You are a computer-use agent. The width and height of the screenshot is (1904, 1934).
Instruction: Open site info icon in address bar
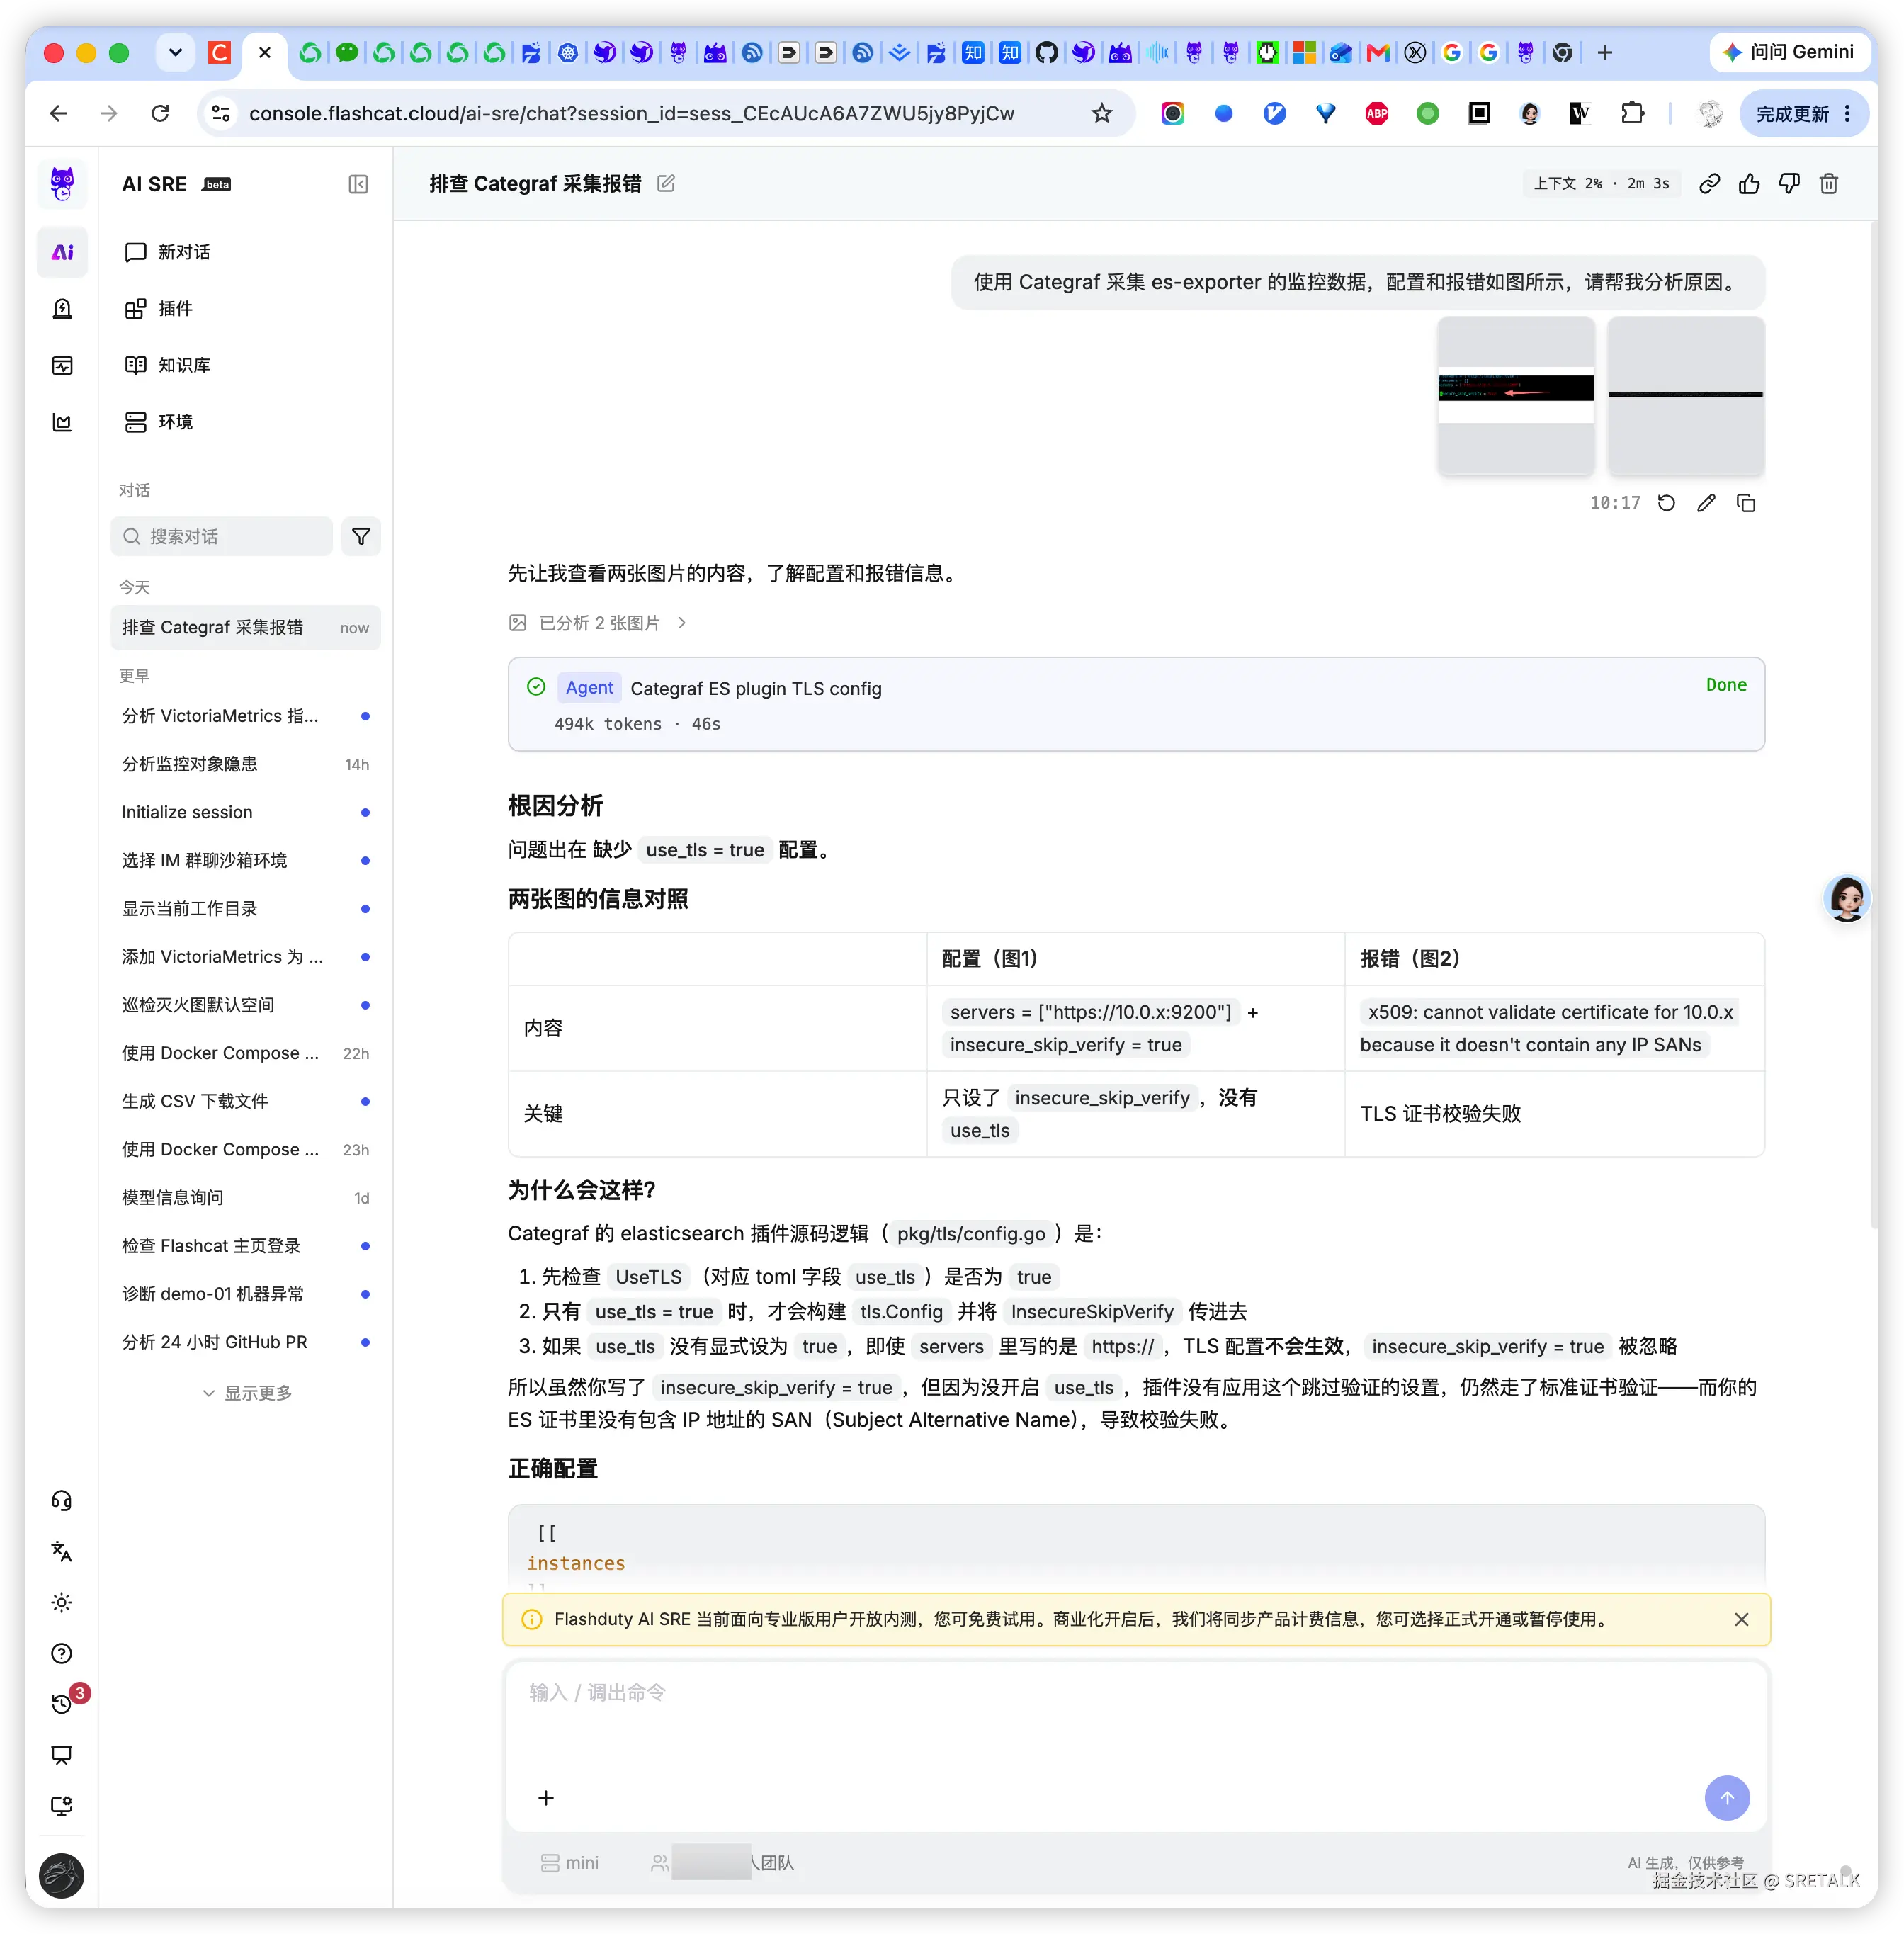(x=221, y=113)
